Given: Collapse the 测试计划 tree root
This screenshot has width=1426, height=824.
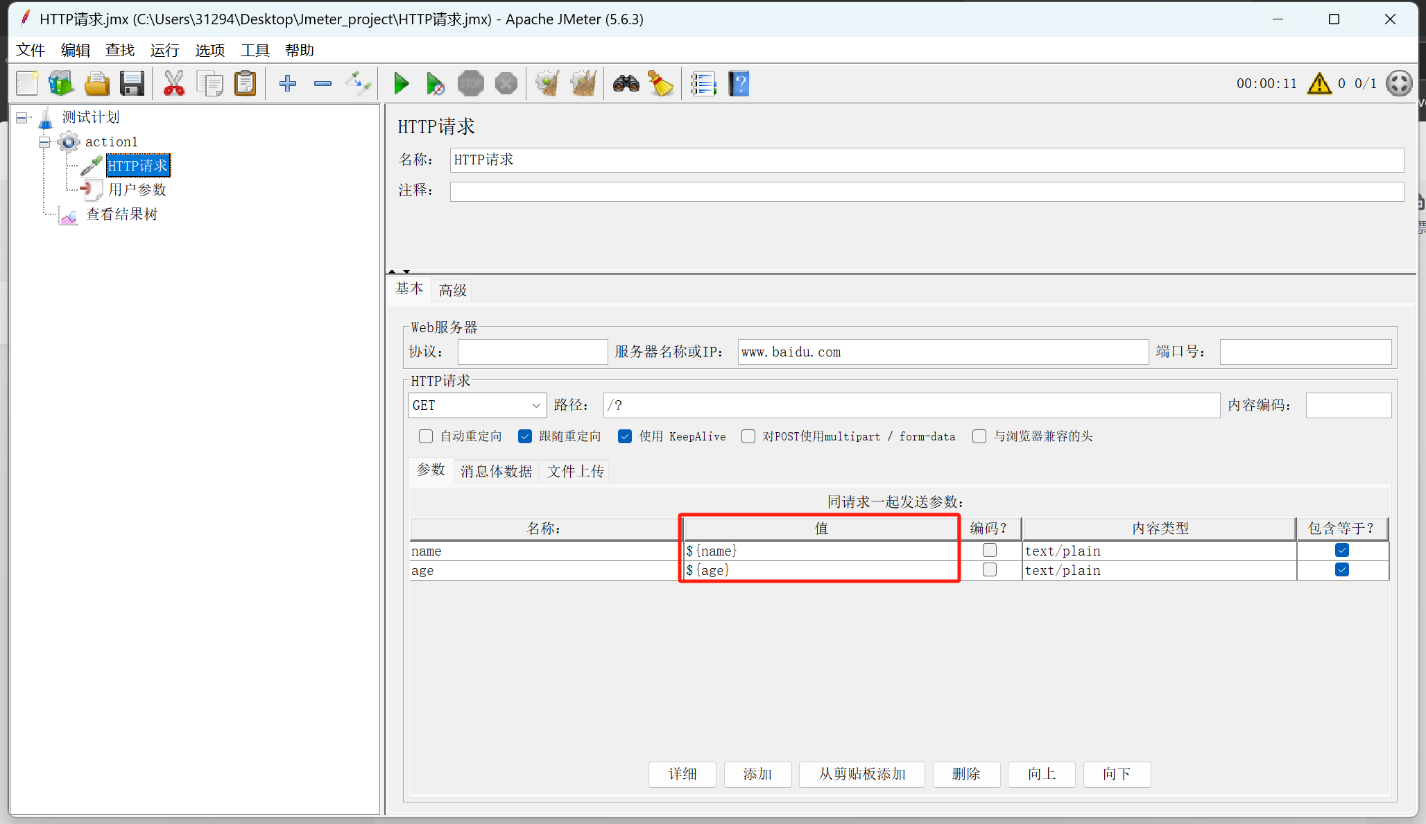Looking at the screenshot, I should pos(22,117).
